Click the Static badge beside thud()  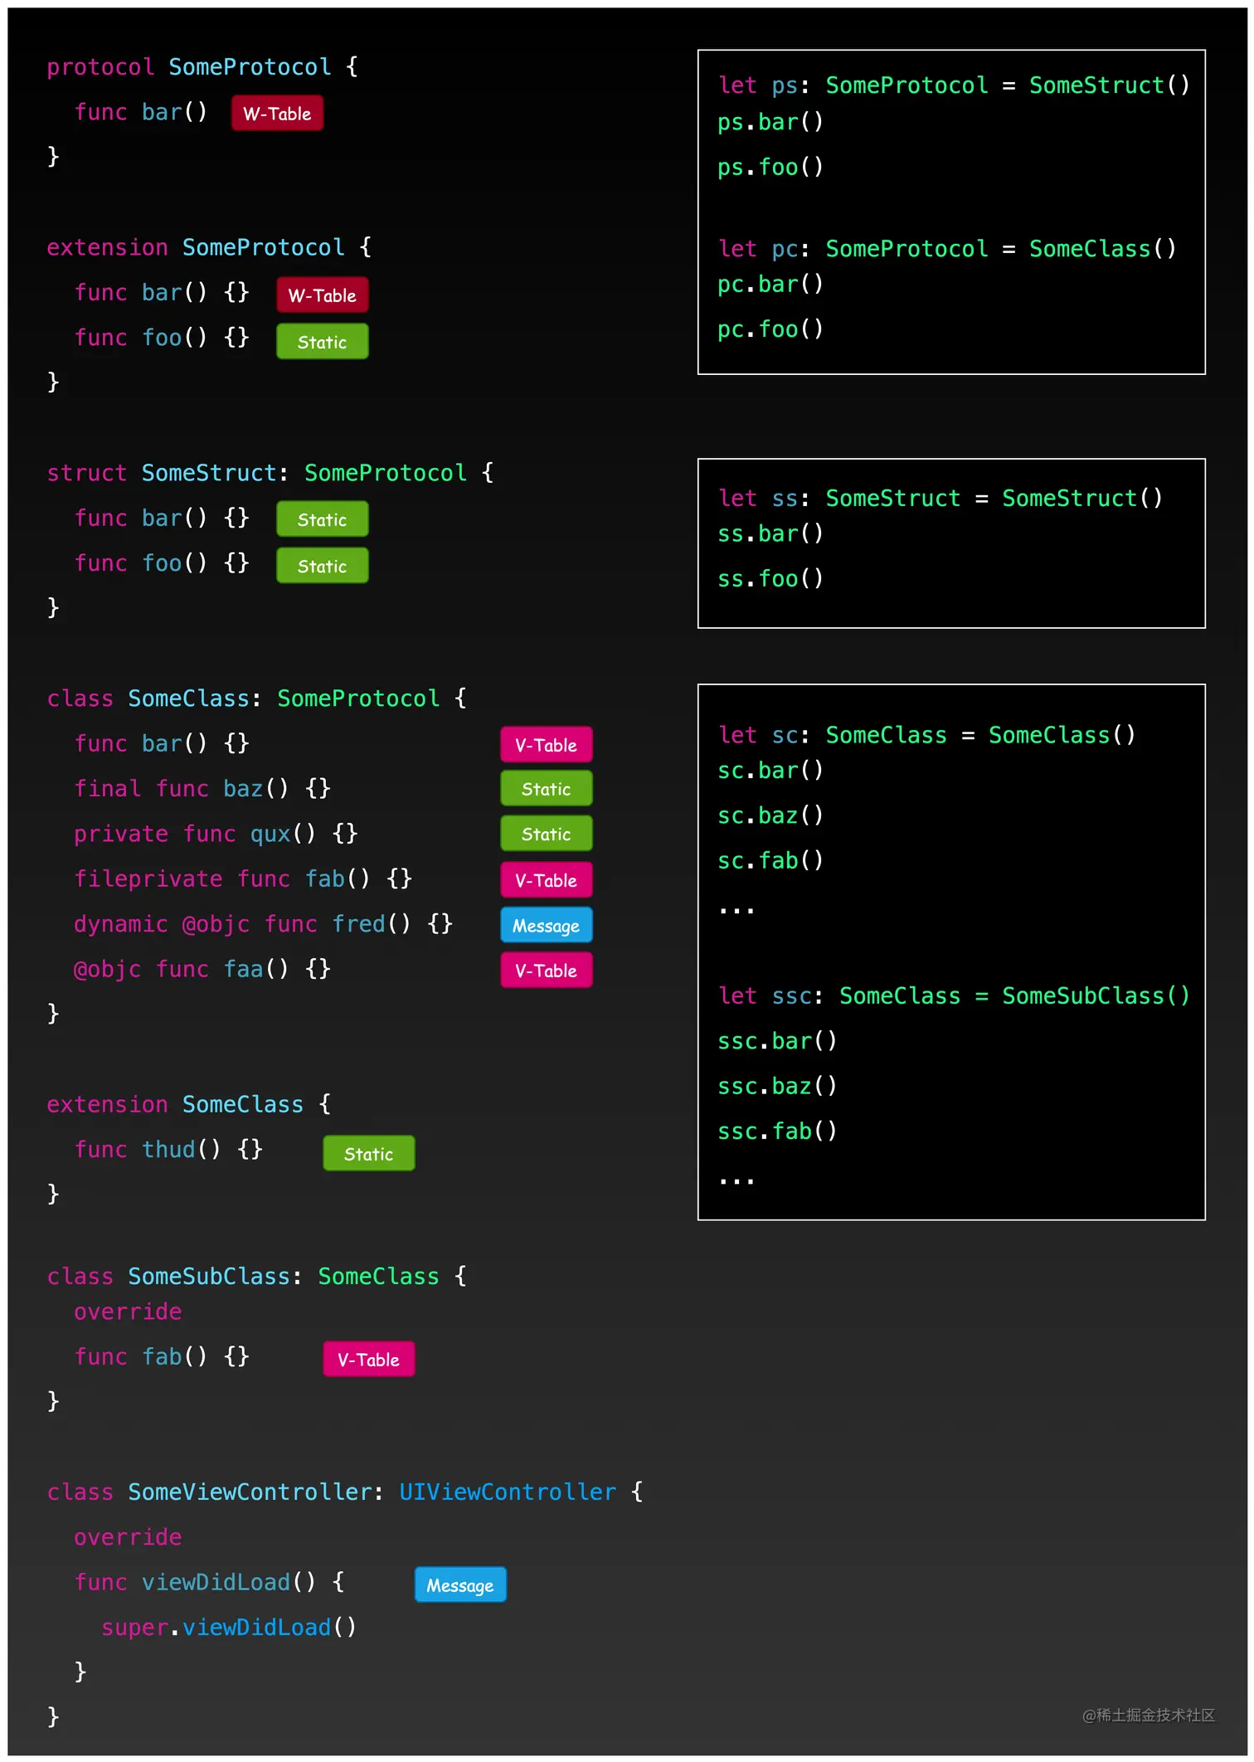368,1154
